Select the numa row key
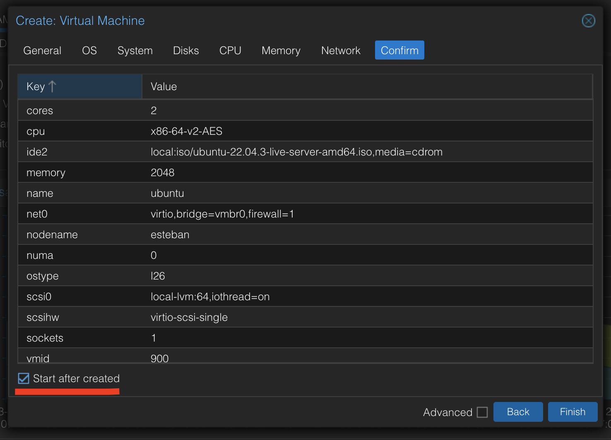This screenshot has height=440, width=611. (x=40, y=255)
